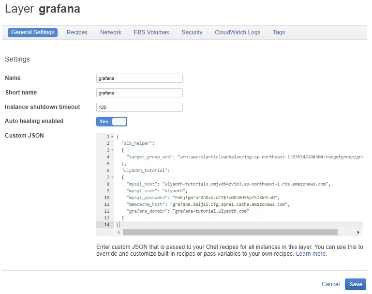Click the Cancel link
The width and height of the screenshot is (372, 294).
click(330, 284)
